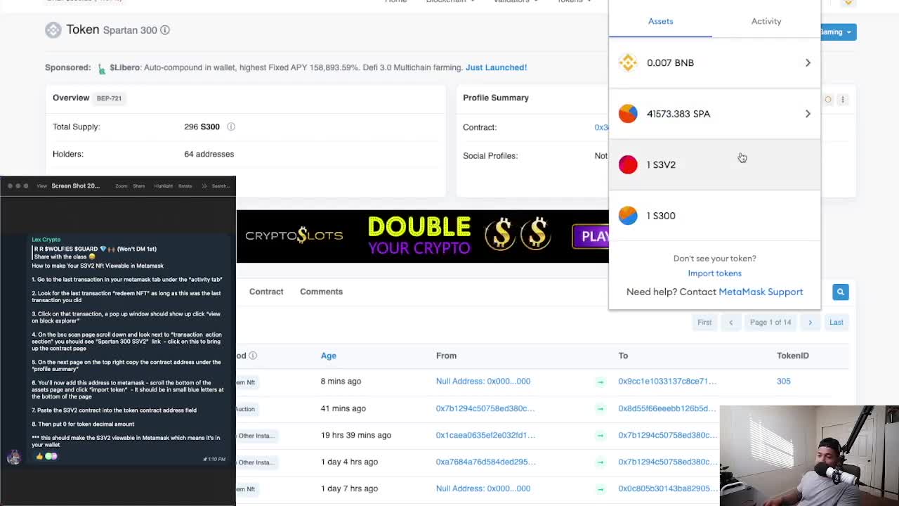Click the Method column info icon

253,356
